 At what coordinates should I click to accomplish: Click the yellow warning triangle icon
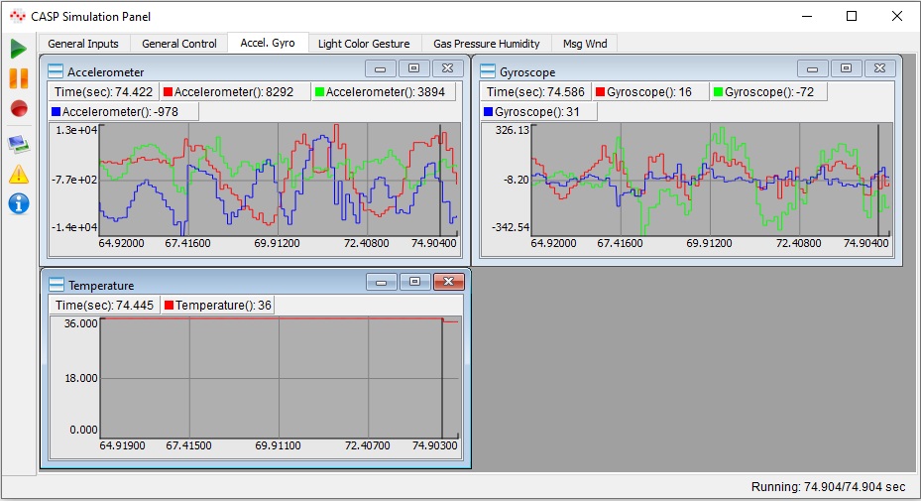click(18, 174)
